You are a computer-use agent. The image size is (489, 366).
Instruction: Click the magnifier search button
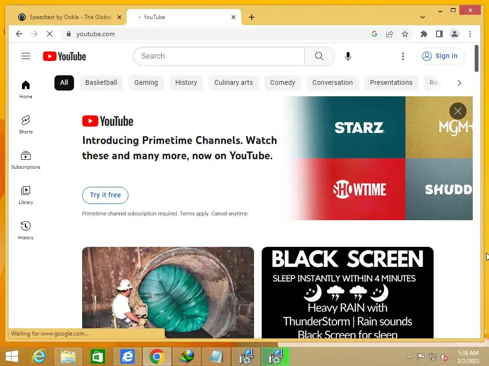click(319, 56)
